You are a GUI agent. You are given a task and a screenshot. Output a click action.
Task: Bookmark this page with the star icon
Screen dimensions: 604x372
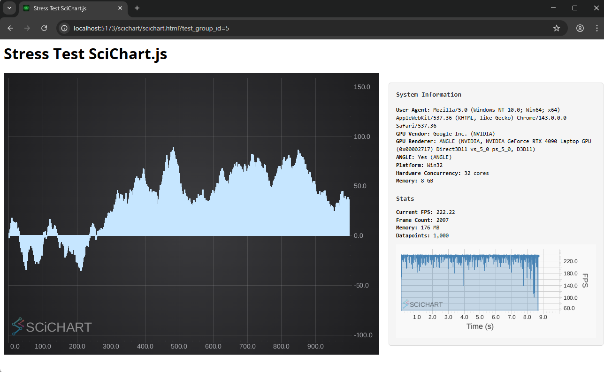pyautogui.click(x=557, y=28)
